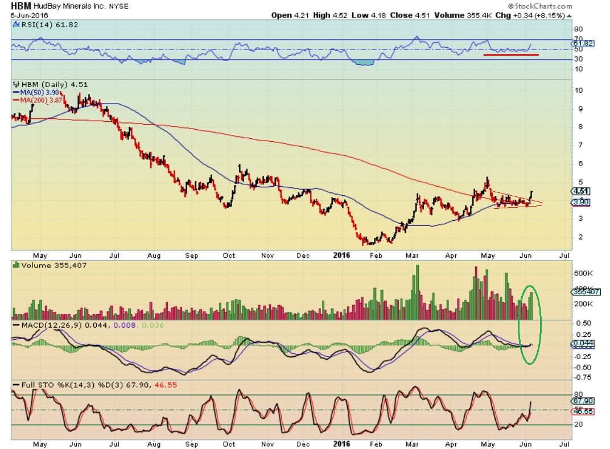Image resolution: width=610 pixels, height=449 pixels.
Task: Click the 600K volume axis label
Action: coord(583,274)
